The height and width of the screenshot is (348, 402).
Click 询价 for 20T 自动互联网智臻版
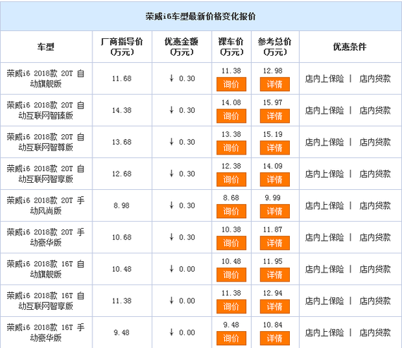231,116
